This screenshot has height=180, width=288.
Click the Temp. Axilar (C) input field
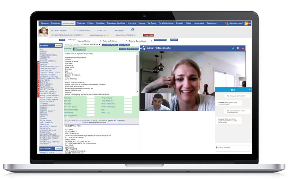tap(128, 98)
